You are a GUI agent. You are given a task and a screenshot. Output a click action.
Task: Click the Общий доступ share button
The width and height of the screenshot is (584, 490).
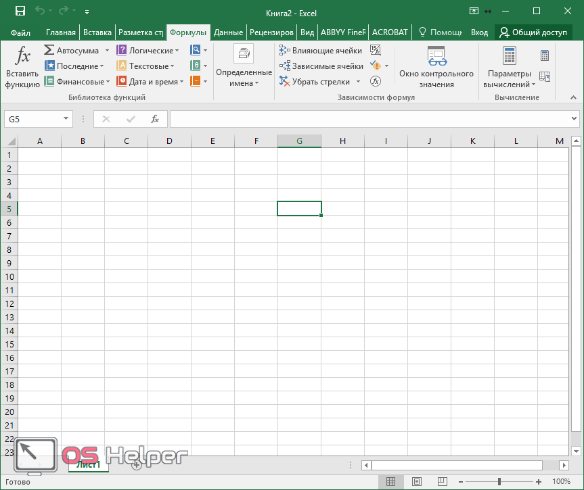(533, 32)
